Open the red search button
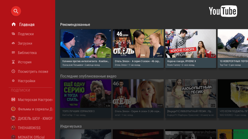The height and width of the screenshot is (139, 248). 16,11
